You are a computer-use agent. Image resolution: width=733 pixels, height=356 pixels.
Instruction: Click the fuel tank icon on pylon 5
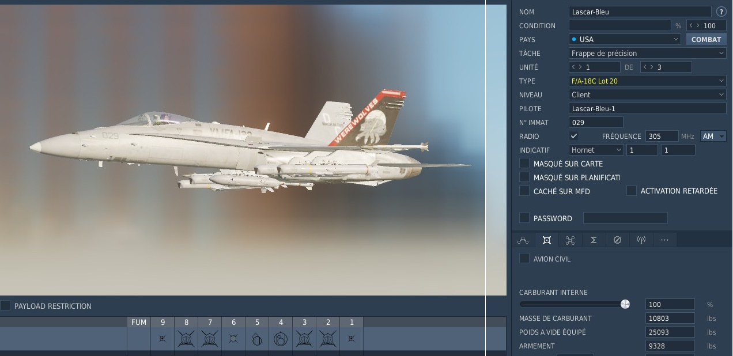pyautogui.click(x=257, y=339)
